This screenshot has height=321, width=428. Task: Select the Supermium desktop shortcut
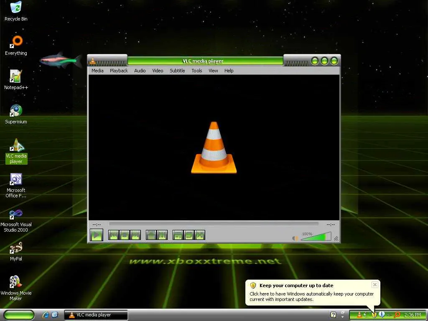[16, 115]
